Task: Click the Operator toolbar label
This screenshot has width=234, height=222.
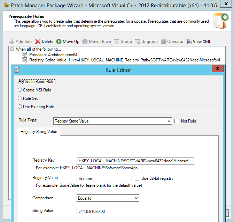Action: (175, 42)
